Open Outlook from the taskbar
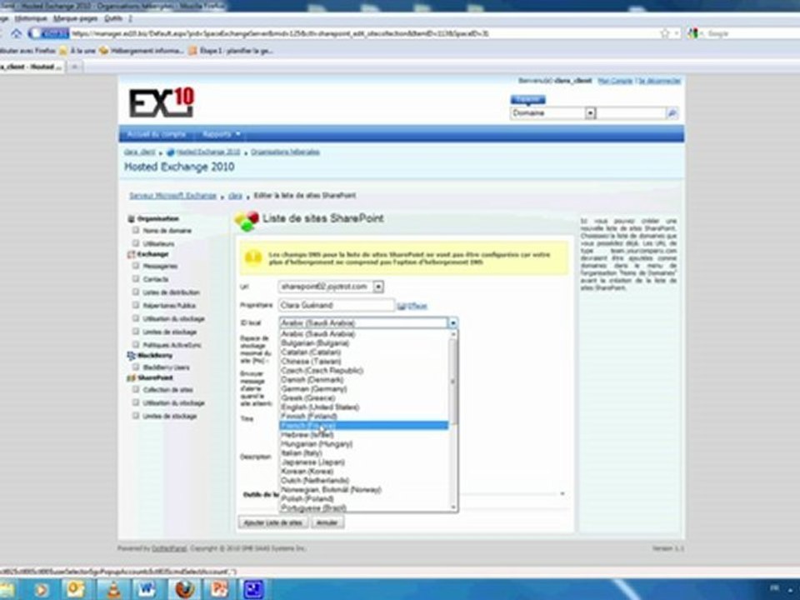Viewport: 800px width, 600px height. click(76, 589)
